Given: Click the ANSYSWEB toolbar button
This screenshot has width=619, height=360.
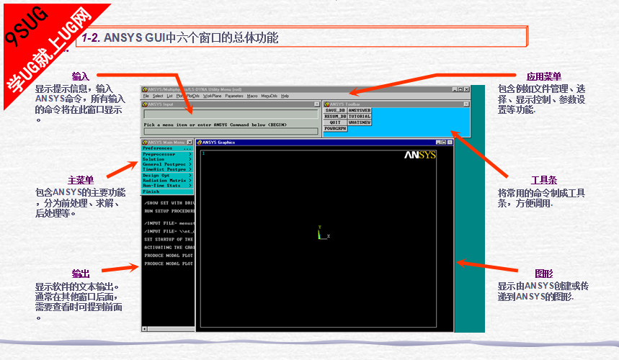Looking at the screenshot, I should click(360, 110).
